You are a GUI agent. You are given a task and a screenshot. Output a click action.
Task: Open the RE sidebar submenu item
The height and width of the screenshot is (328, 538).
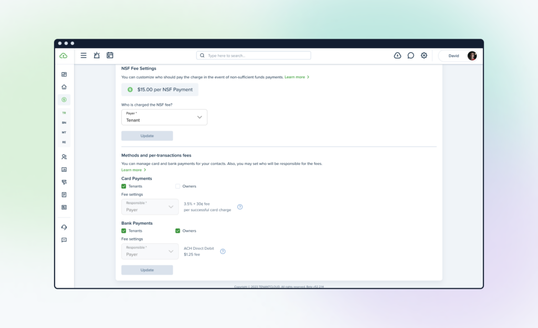click(64, 142)
